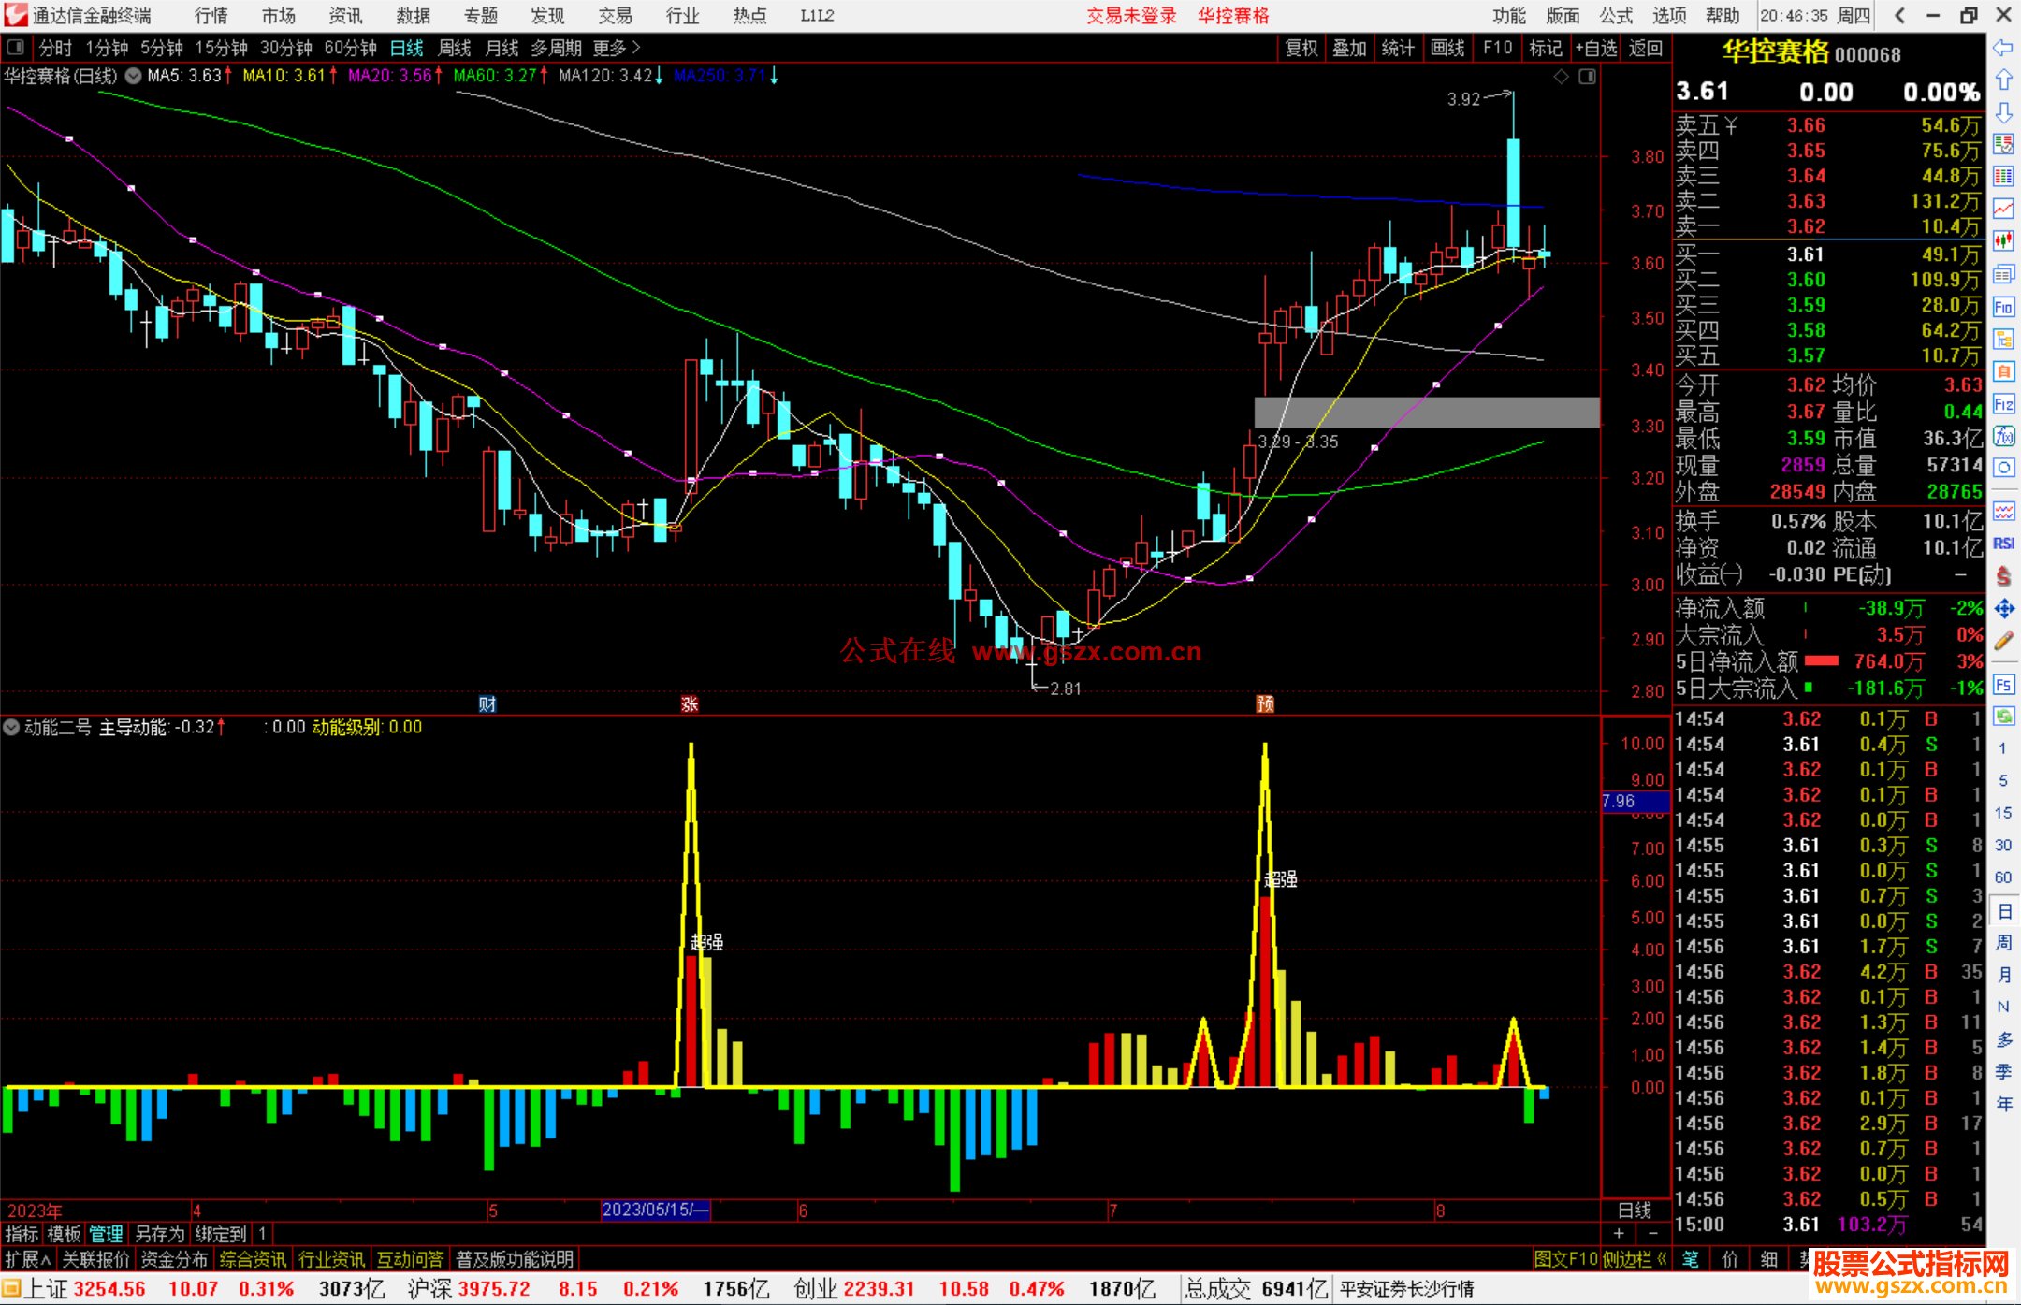Toggle the round button beside 华控赛格(日线)
This screenshot has height=1305, width=2021.
tap(134, 76)
